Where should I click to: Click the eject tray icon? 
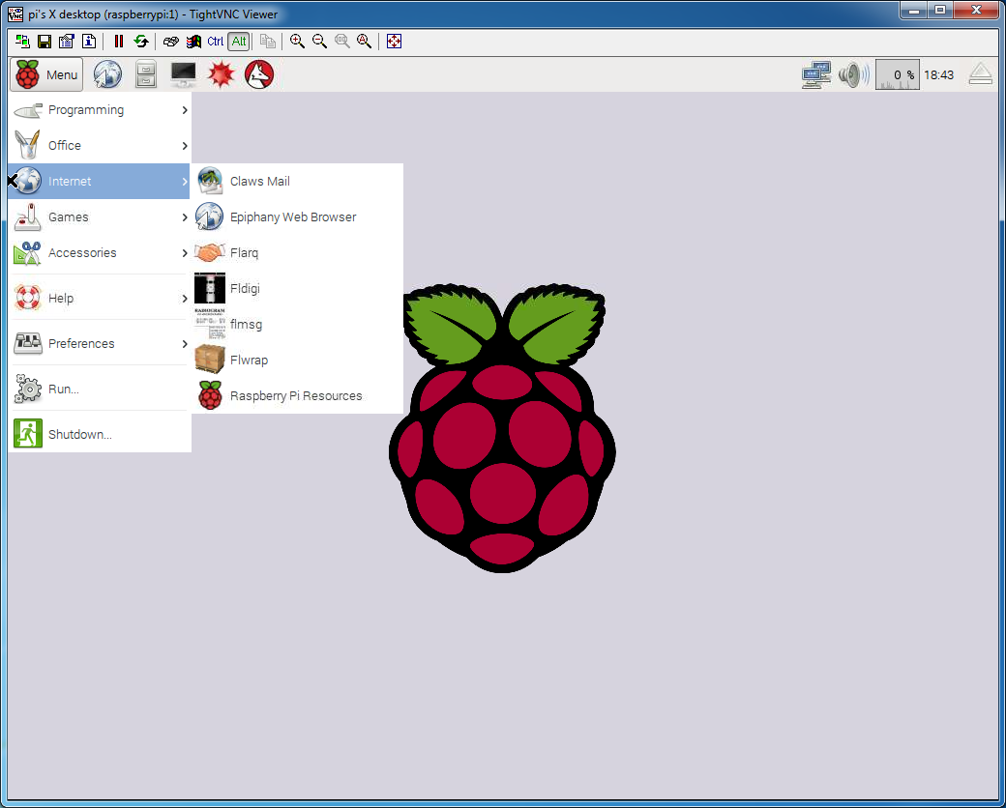click(x=980, y=74)
